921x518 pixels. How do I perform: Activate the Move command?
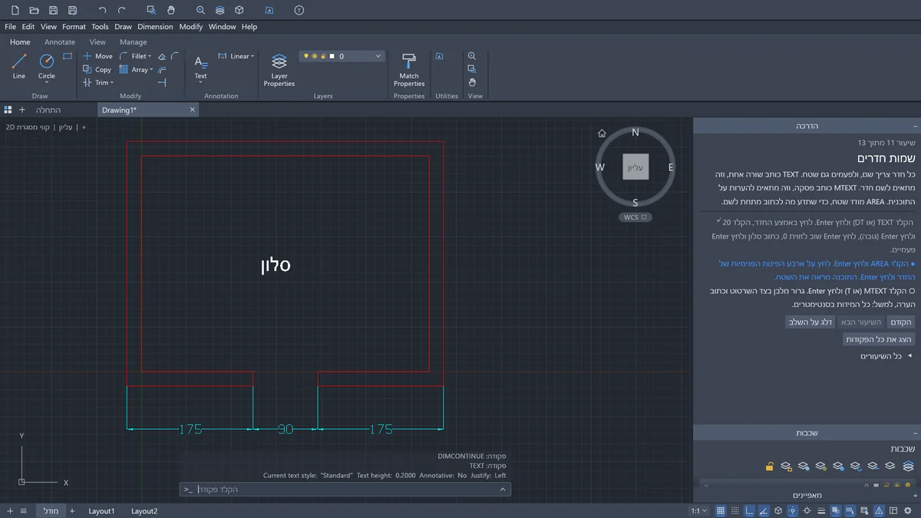(97, 56)
